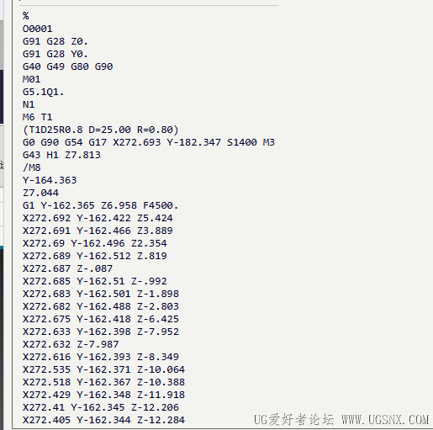The width and height of the screenshot is (433, 430).
Task: Click the X272.687 Z-.087 line
Action: tap(67, 268)
